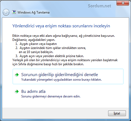Click text 'Yukarıdaki yönergeleri uyguladıktan sonra burayı tıklatın.'
131x121 pixels.
pyautogui.click(x=61, y=80)
